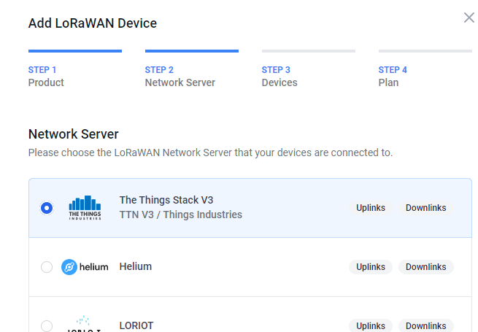Image resolution: width=478 pixels, height=332 pixels.
Task: Click The Things Stack V3 title text
Action: [166, 200]
